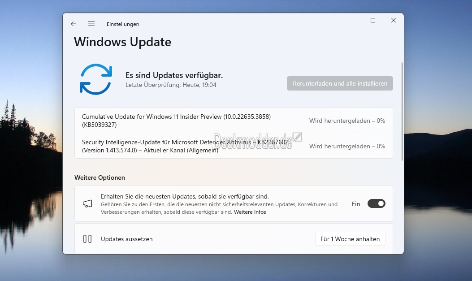Viewport: 472px width, 281px height.
Task: Click download status of the Defender update
Action: (347, 146)
